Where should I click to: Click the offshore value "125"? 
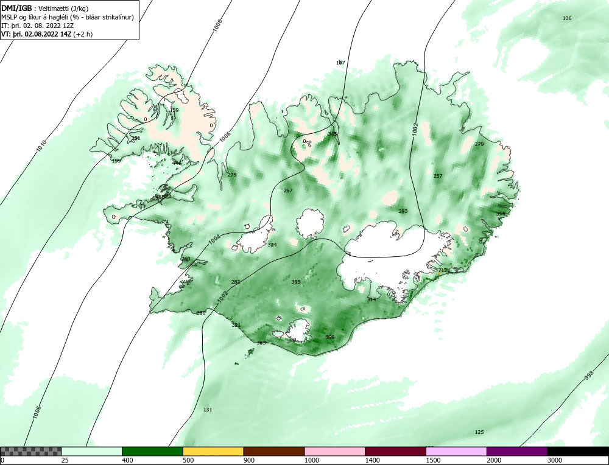480,432
